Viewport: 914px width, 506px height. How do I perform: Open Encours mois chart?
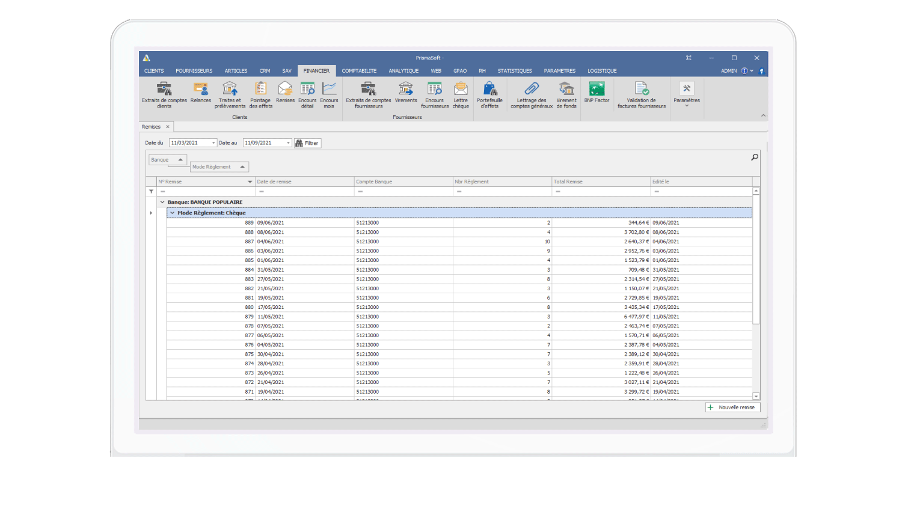click(329, 95)
